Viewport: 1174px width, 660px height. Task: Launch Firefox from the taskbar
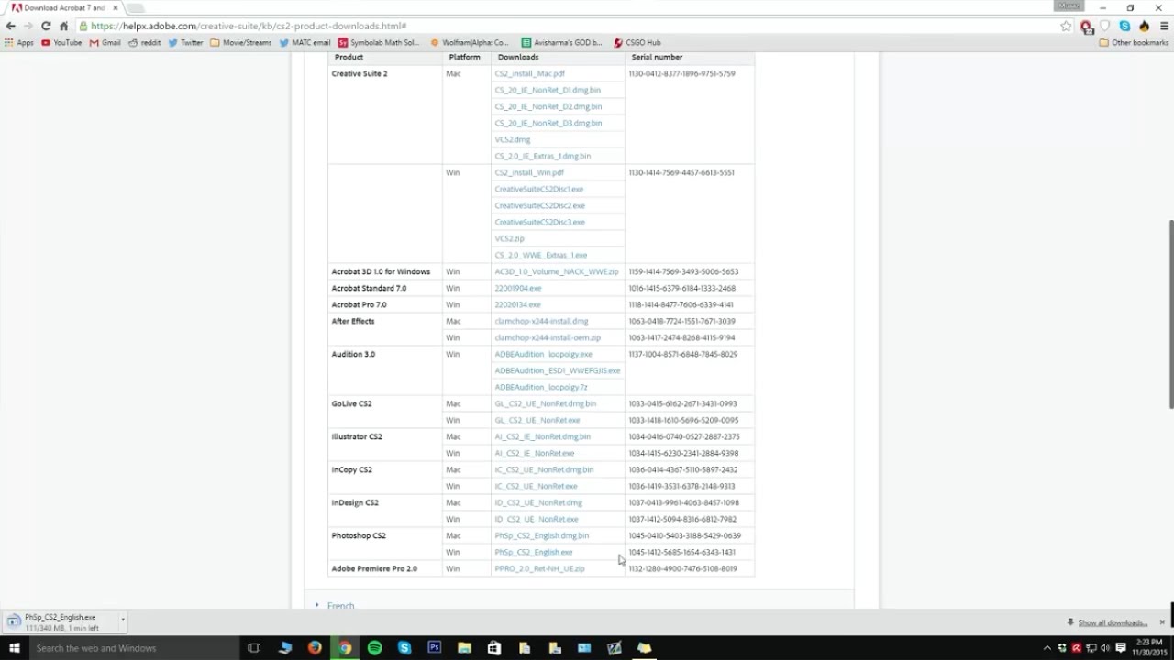click(x=315, y=648)
